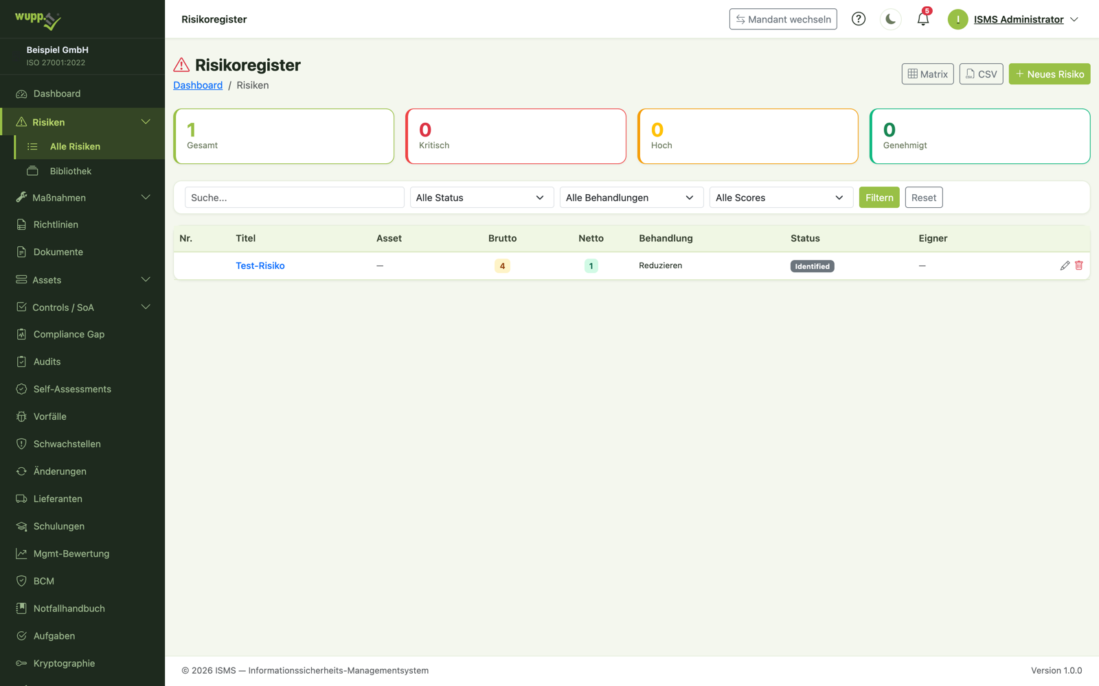
Task: Click the Version 1.0.0 footer text
Action: (x=1056, y=670)
